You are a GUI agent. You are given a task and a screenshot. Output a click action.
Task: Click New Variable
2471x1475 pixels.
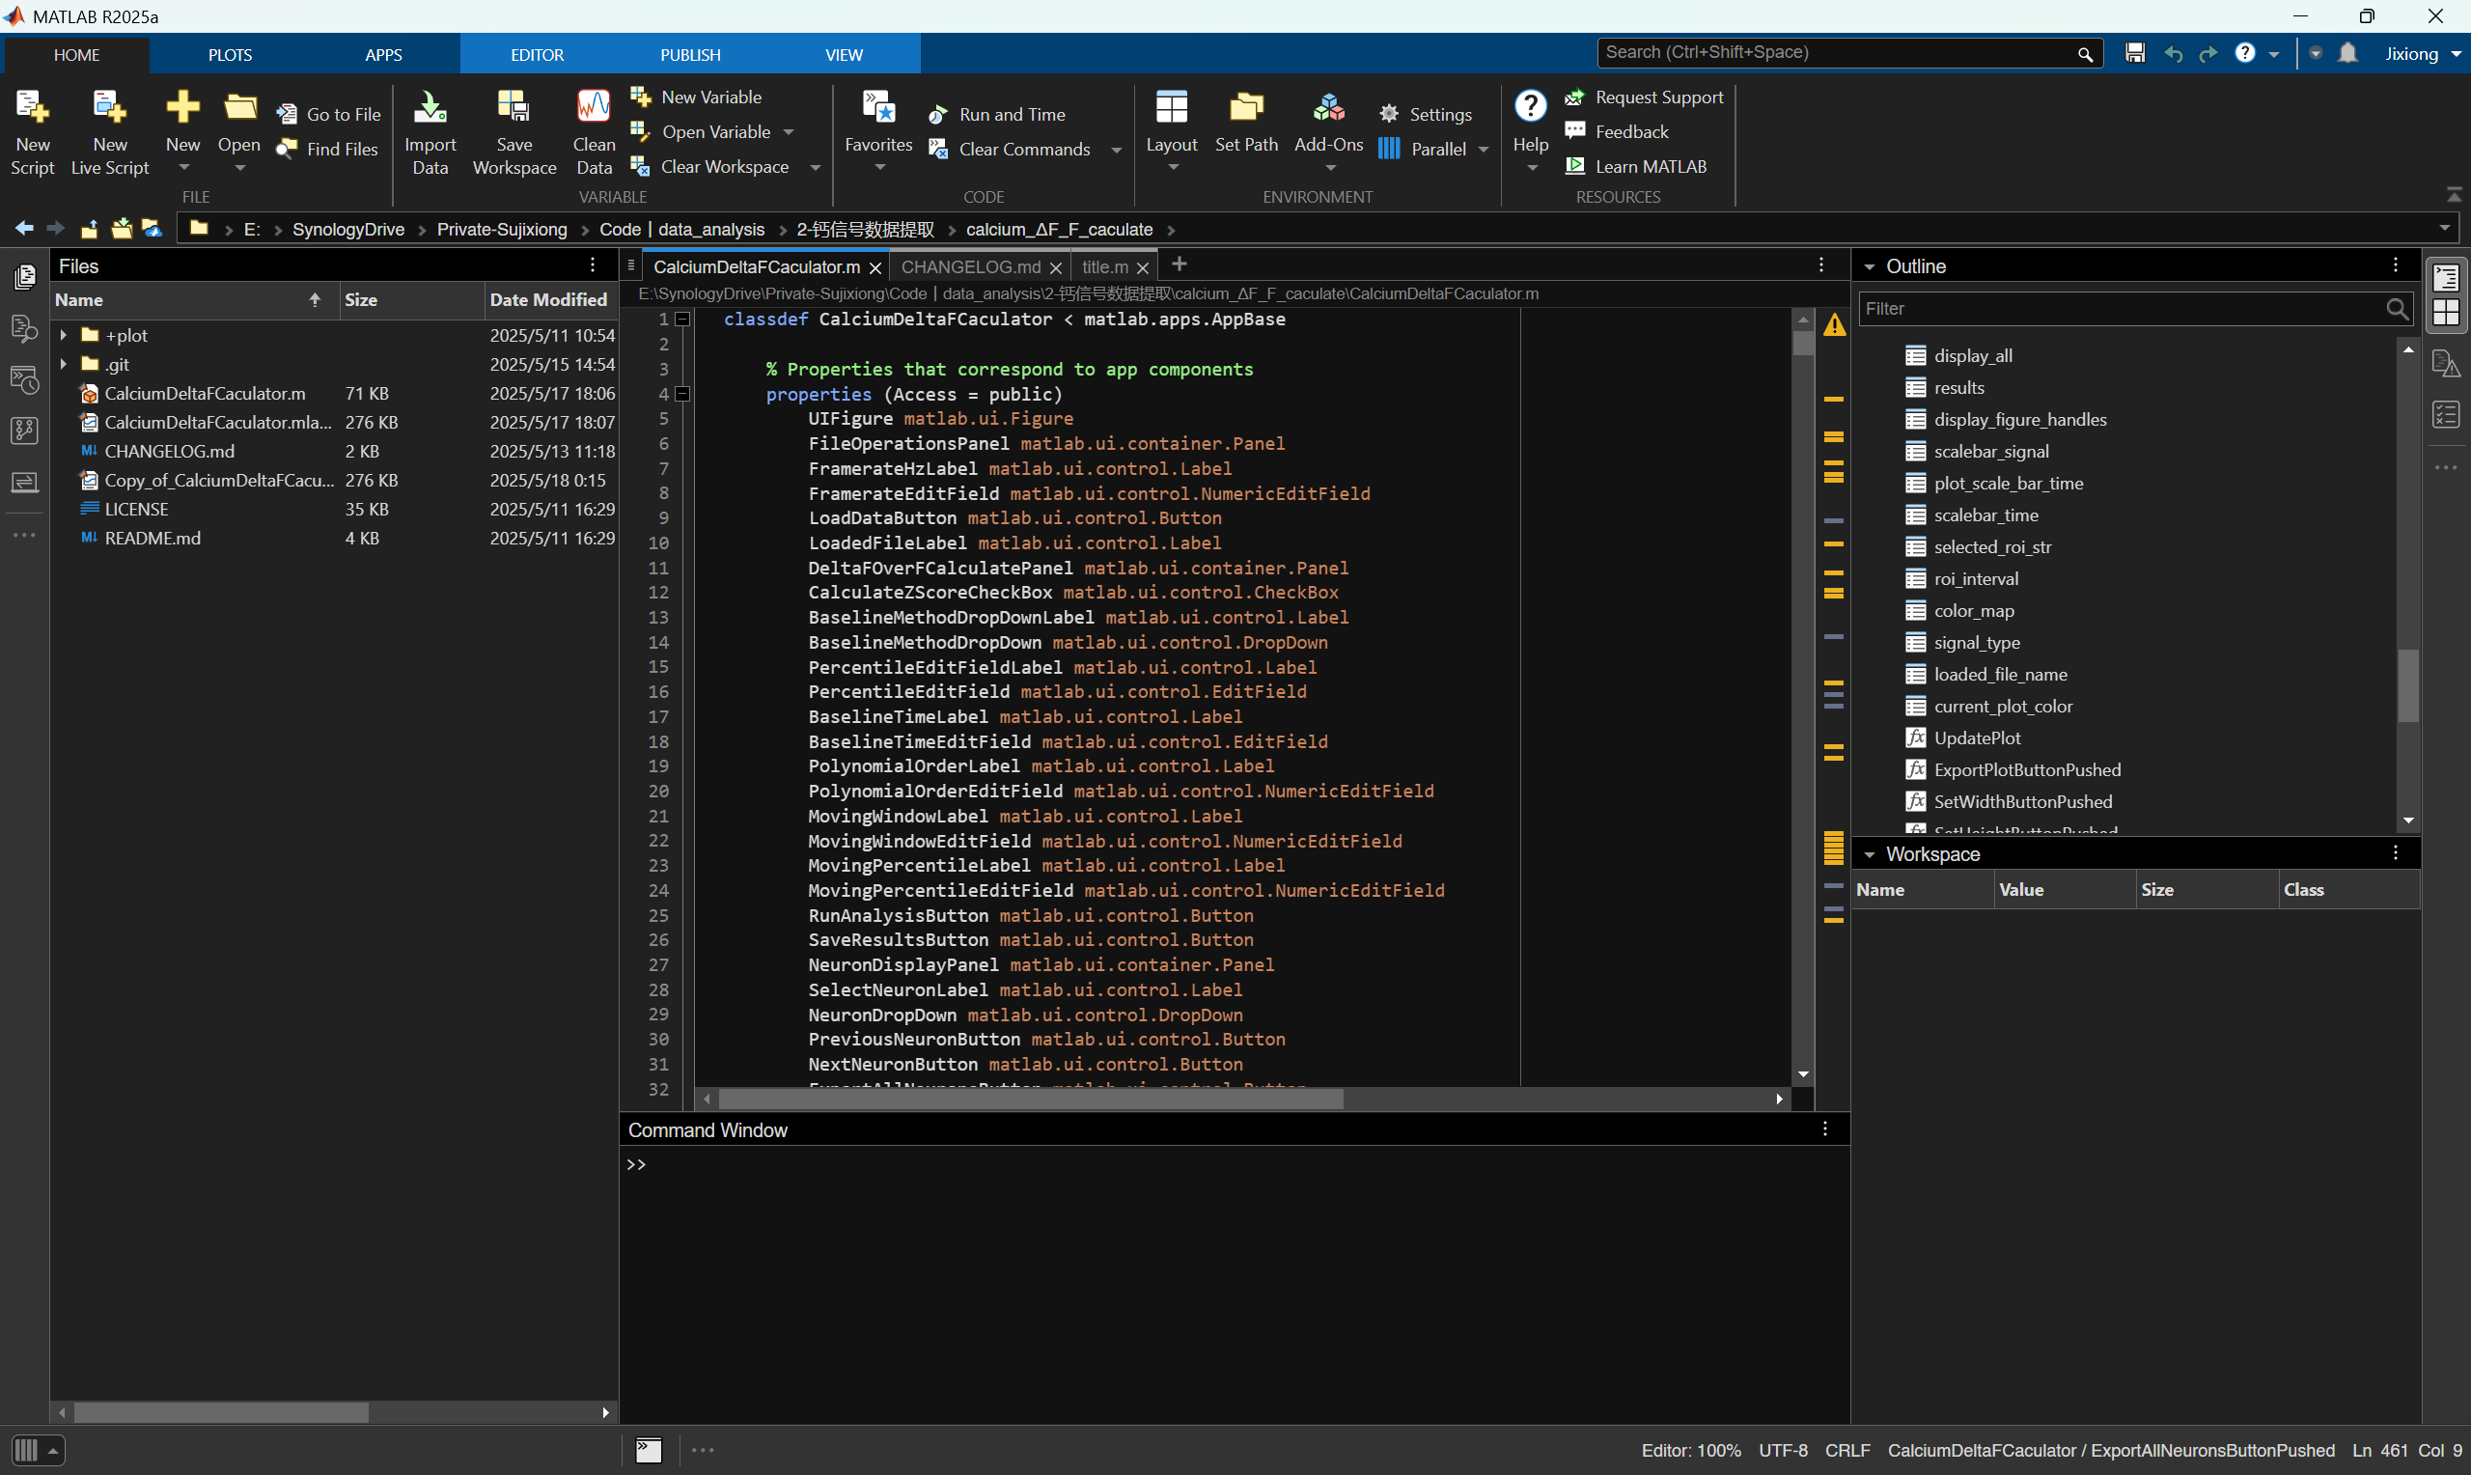point(697,97)
